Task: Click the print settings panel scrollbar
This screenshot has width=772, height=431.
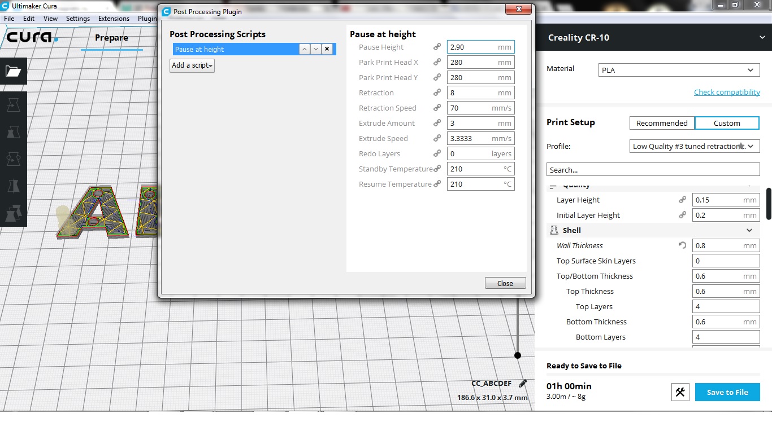Action: click(769, 204)
